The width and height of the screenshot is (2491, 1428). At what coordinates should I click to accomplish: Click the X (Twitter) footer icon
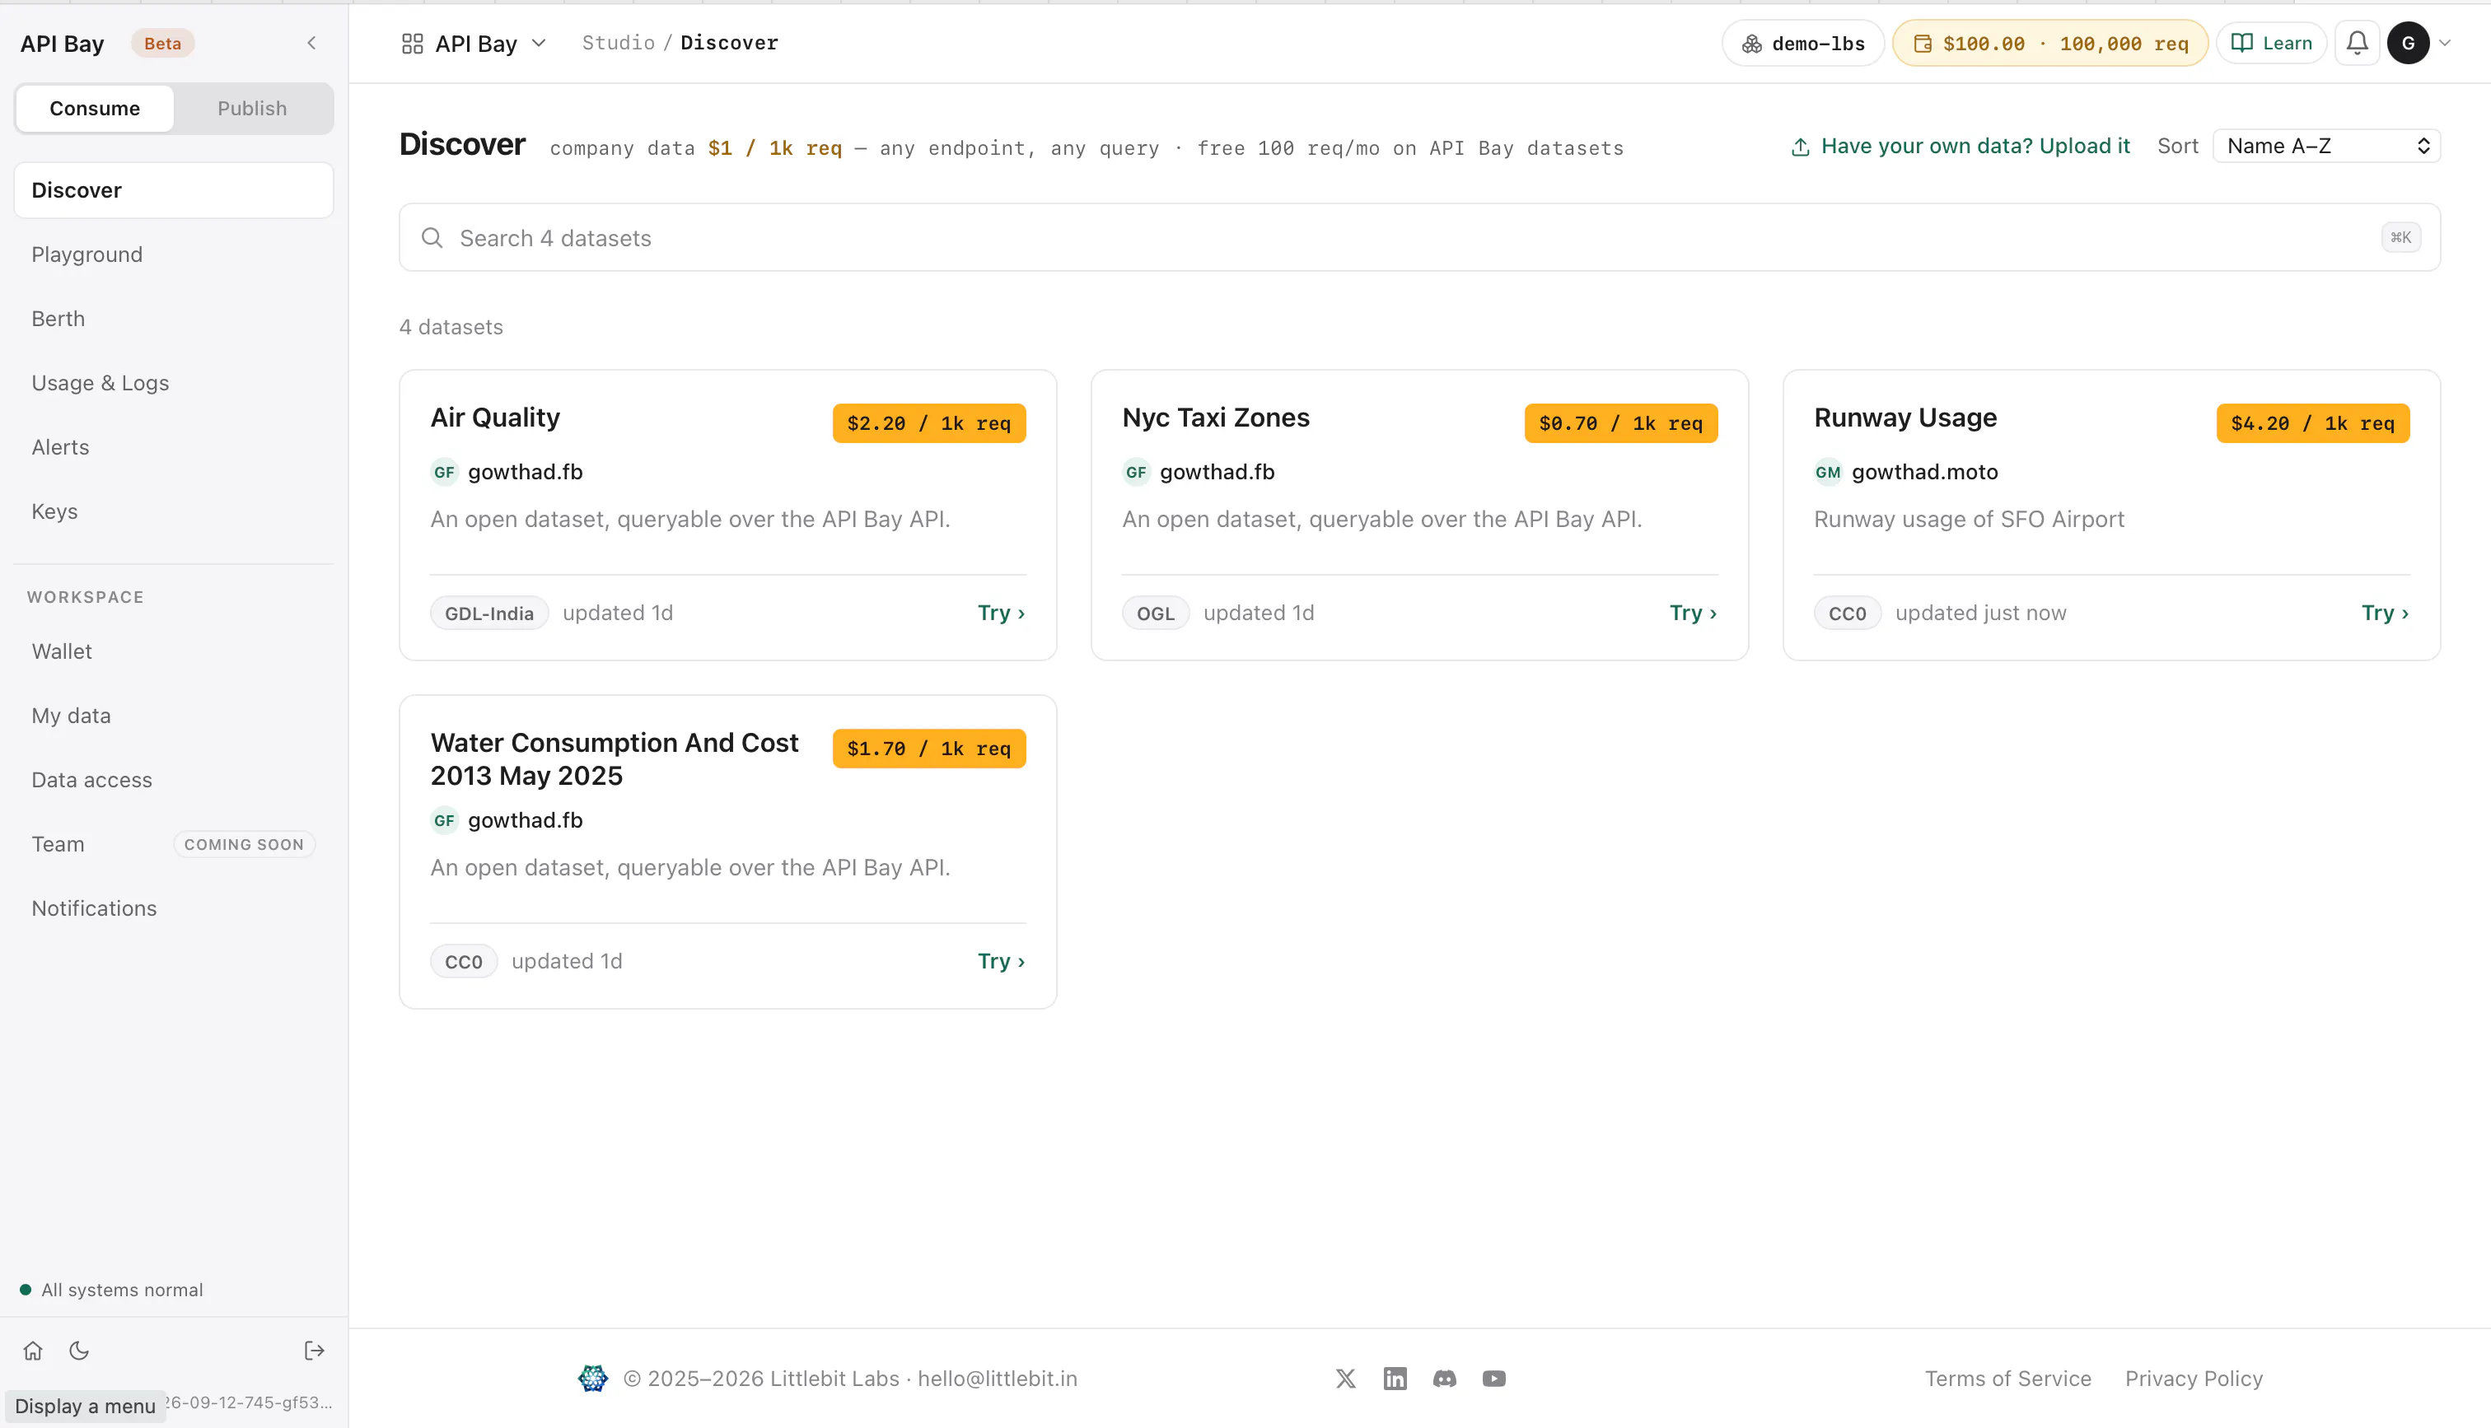(x=1345, y=1378)
